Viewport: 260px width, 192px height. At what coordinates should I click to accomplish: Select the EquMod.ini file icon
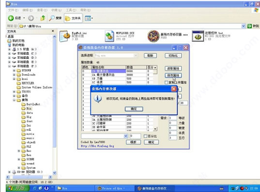[65, 36]
